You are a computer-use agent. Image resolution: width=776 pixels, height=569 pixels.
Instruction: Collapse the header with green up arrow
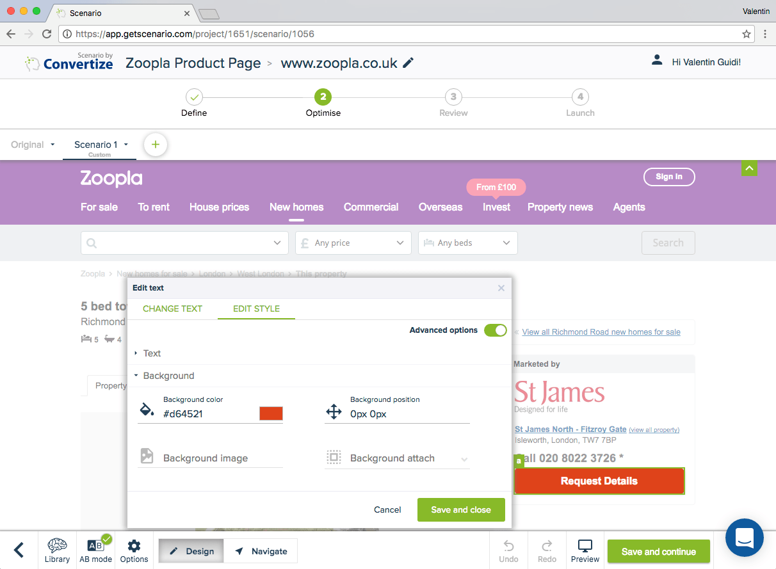(x=749, y=168)
